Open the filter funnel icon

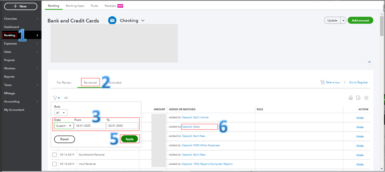55,98
